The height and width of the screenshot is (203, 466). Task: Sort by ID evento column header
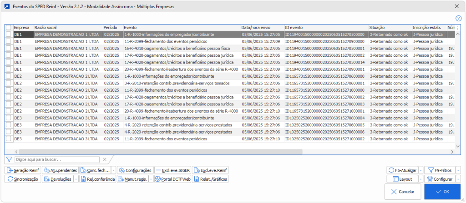326,28
